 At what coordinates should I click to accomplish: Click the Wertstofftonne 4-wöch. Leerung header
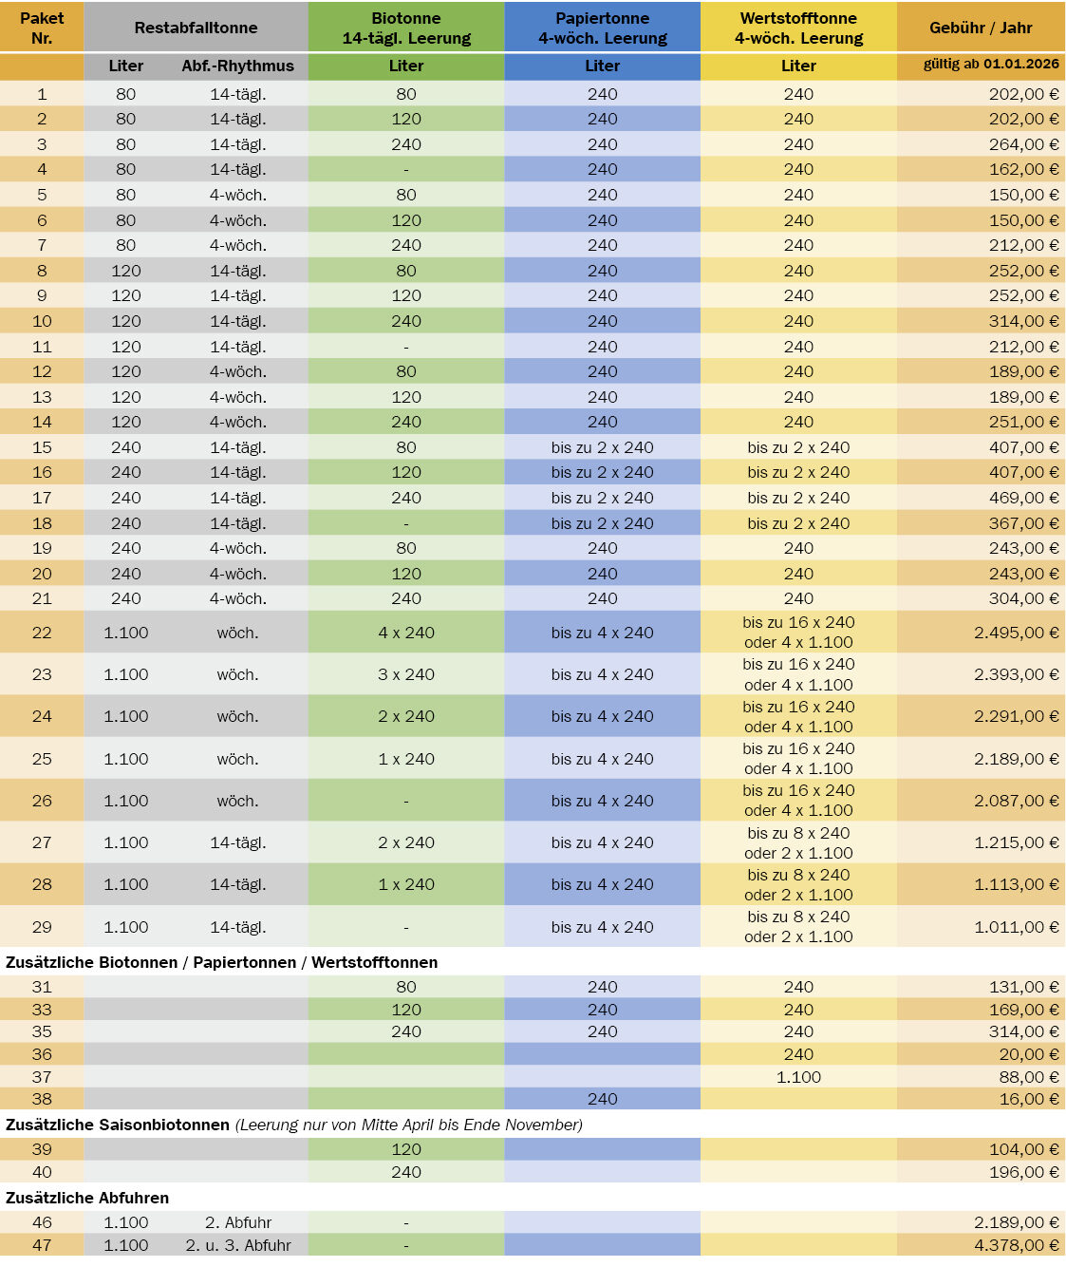pos(798,28)
